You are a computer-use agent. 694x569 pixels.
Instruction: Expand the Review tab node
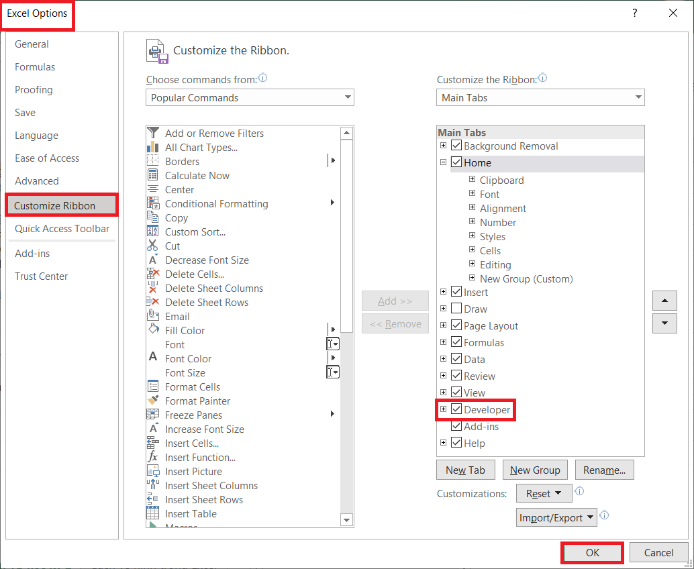443,375
